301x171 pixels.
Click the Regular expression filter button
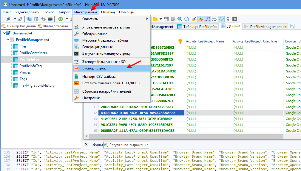click(126, 145)
